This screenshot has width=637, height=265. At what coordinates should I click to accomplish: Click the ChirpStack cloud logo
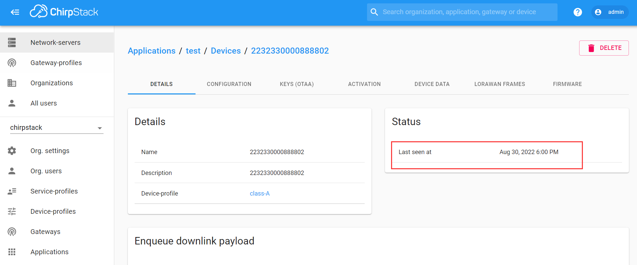38,12
